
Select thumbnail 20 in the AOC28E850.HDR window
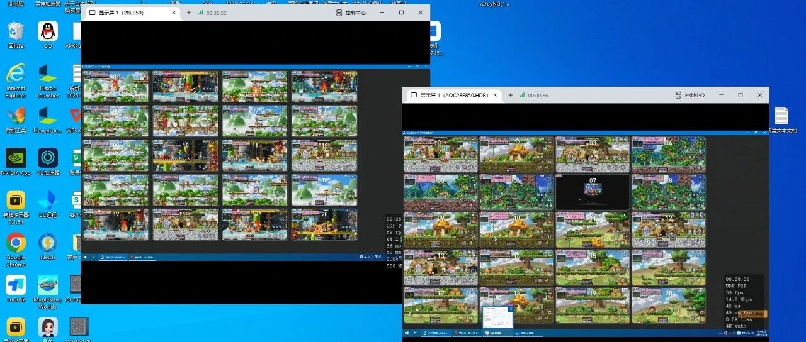click(x=669, y=306)
